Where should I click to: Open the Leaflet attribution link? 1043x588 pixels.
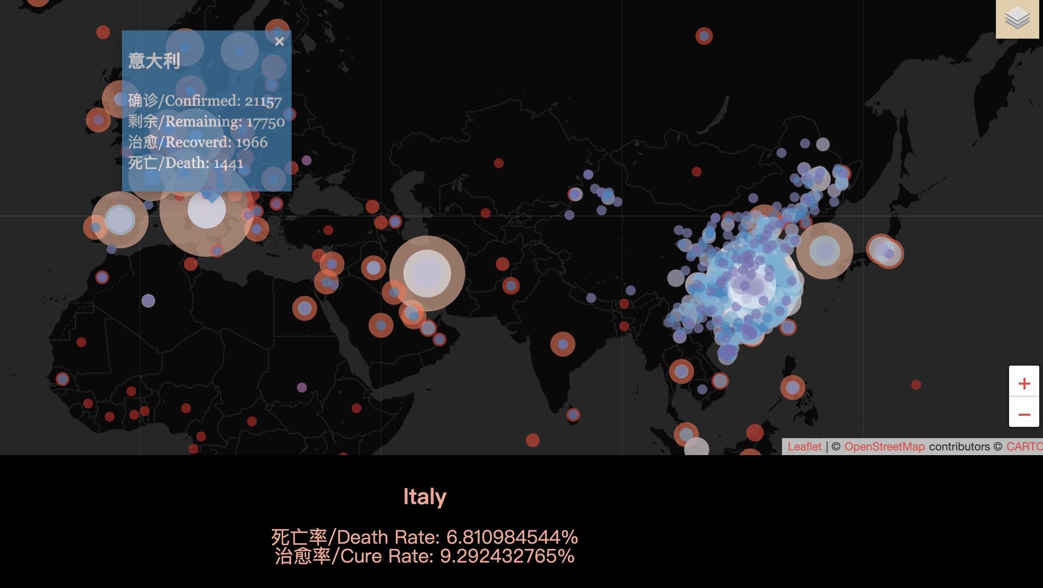click(804, 447)
